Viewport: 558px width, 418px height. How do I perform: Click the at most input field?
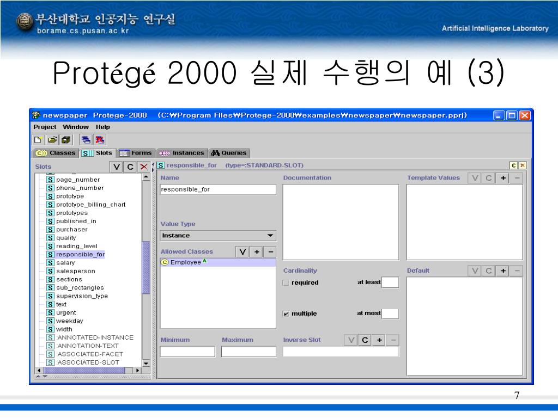coord(390,313)
